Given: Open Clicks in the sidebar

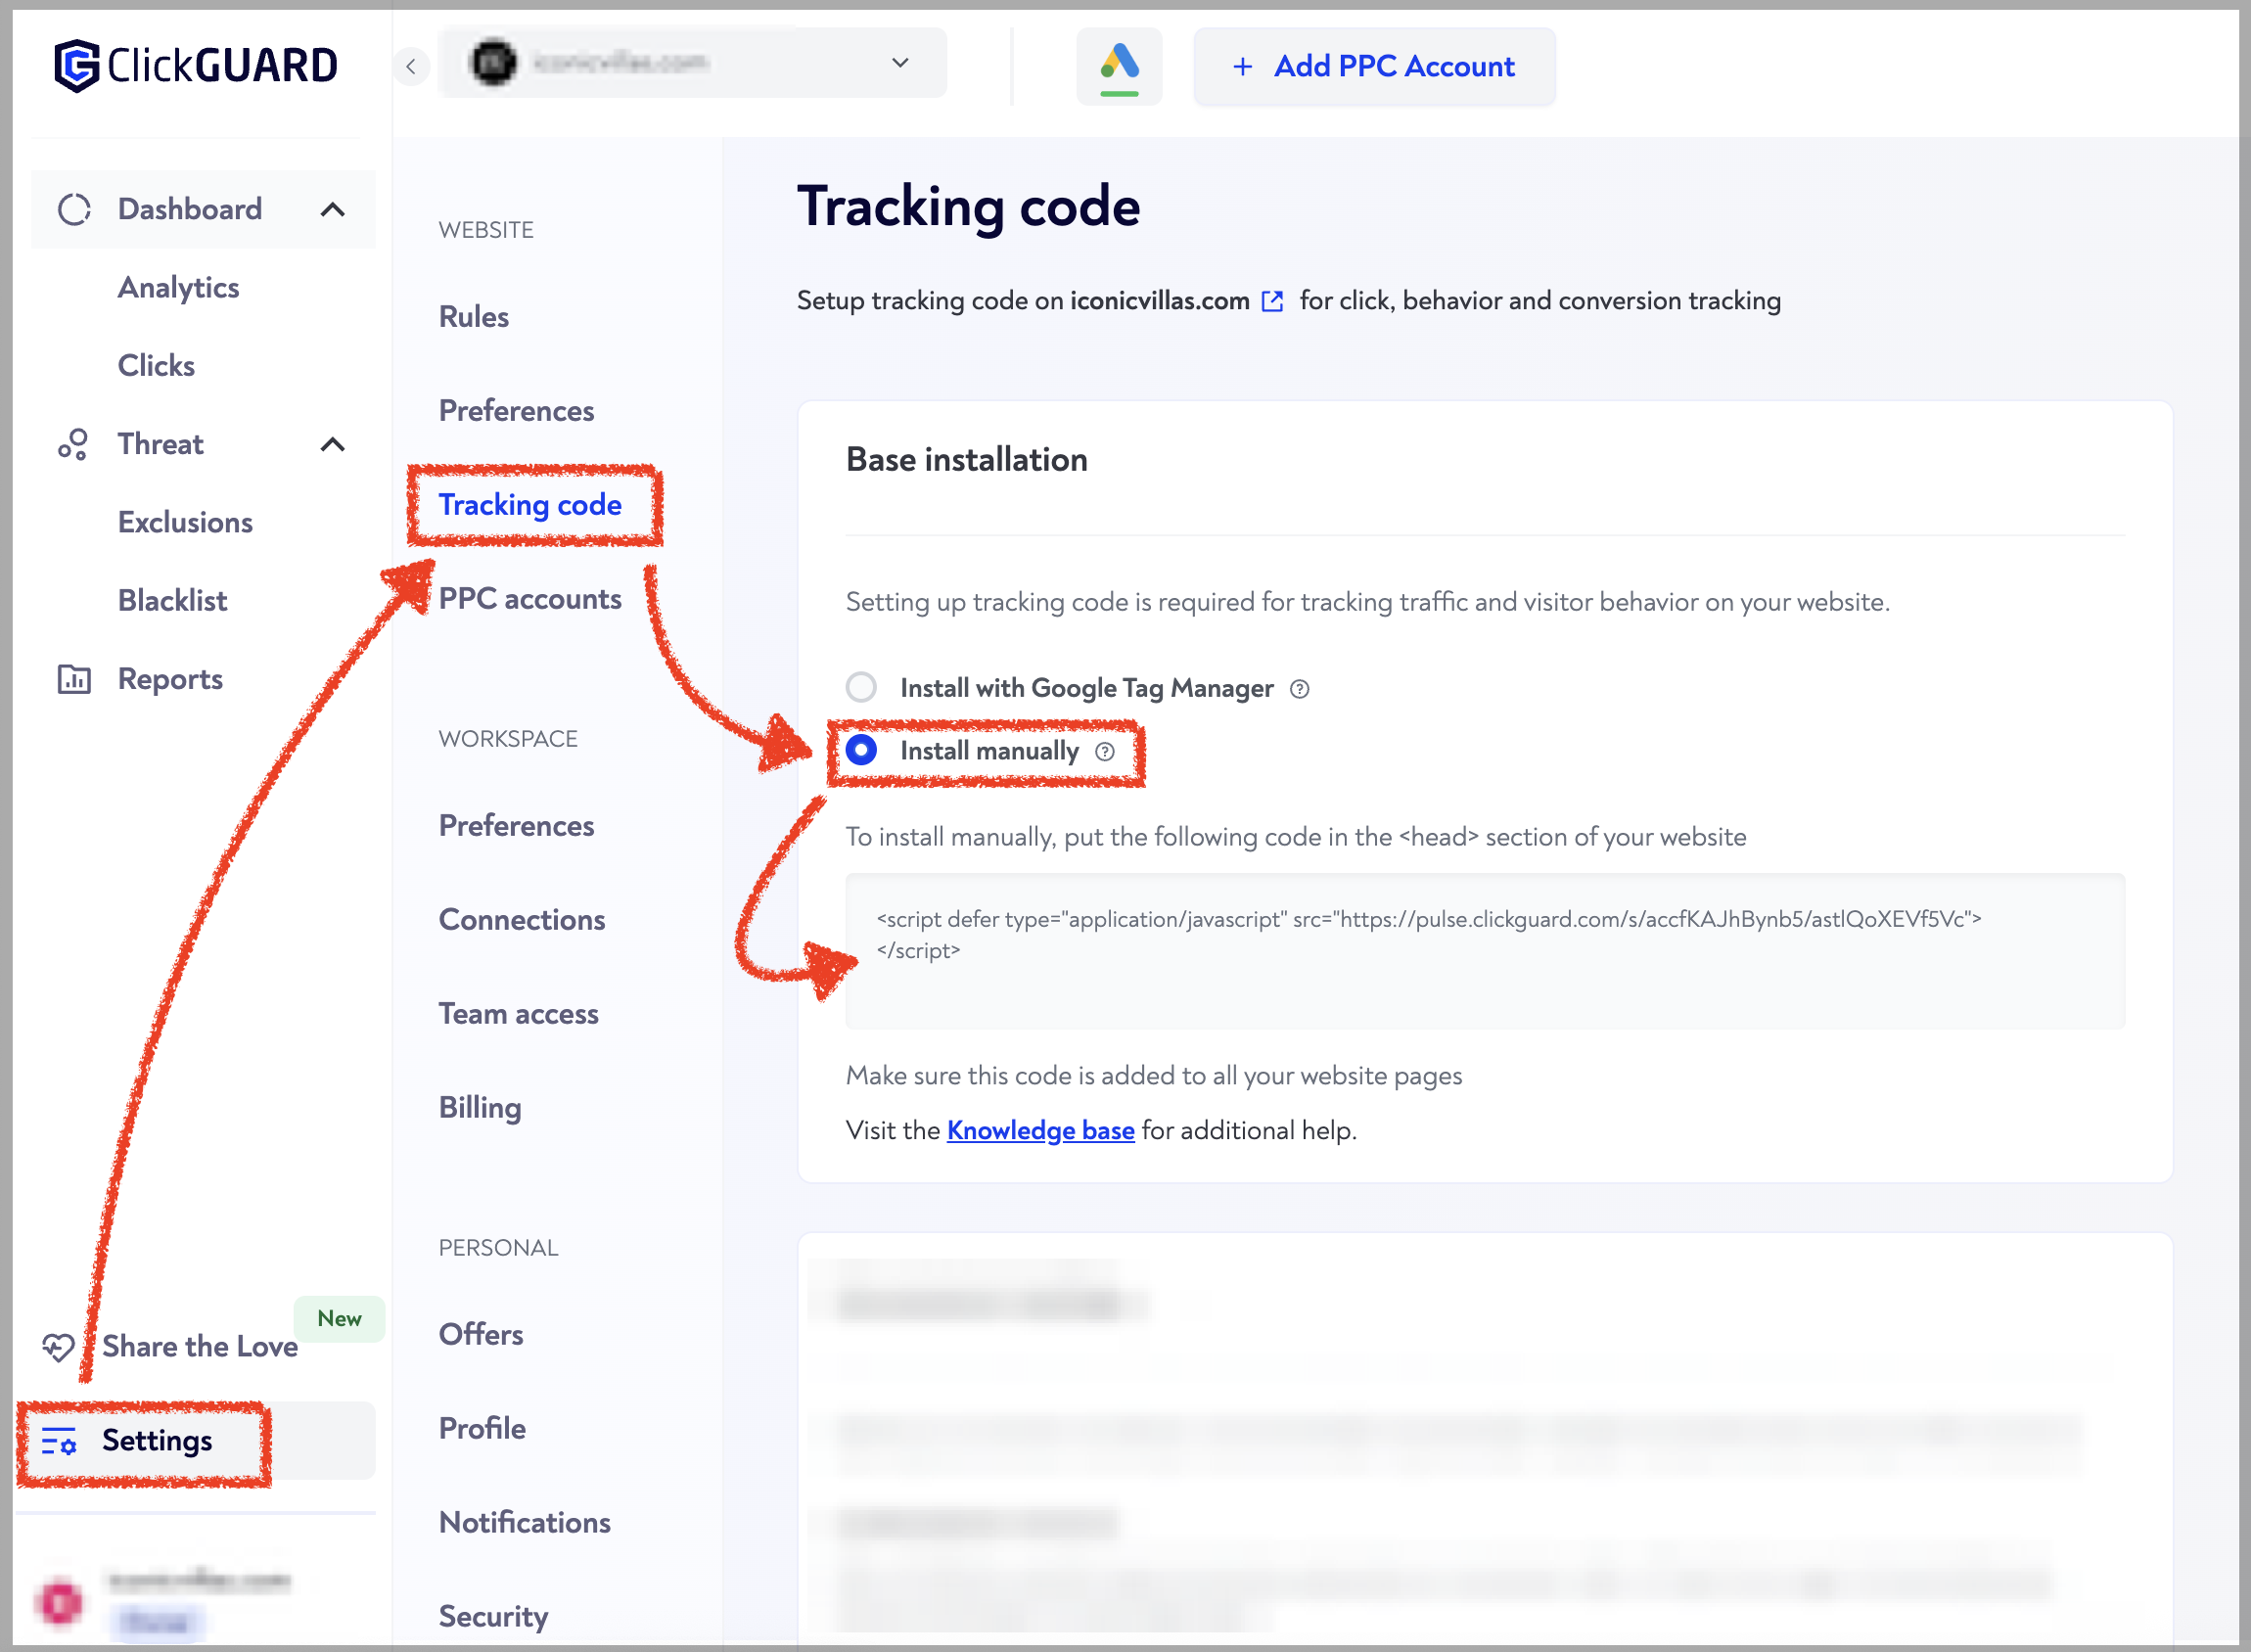Looking at the screenshot, I should [156, 365].
